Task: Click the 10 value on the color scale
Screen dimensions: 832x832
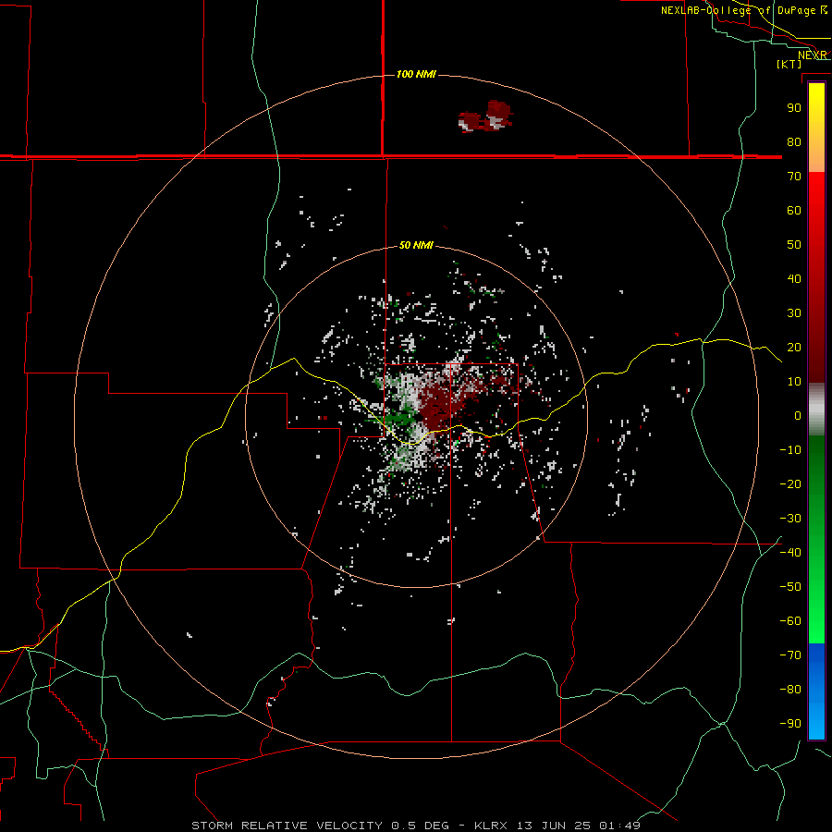Action: pos(794,382)
